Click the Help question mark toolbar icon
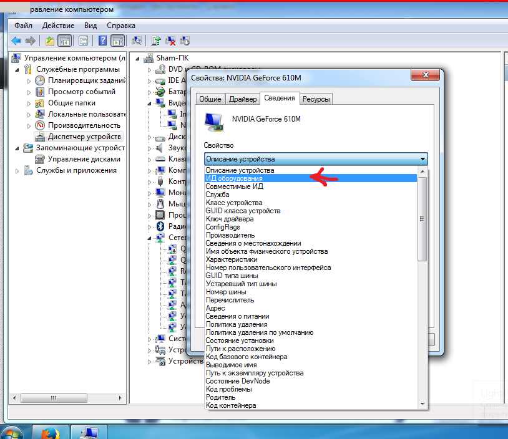The width and height of the screenshot is (508, 439). (x=102, y=41)
